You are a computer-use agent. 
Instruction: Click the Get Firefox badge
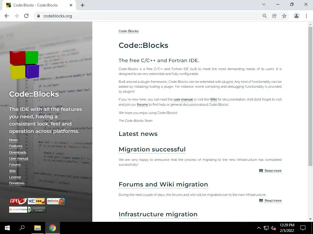tap(56, 201)
